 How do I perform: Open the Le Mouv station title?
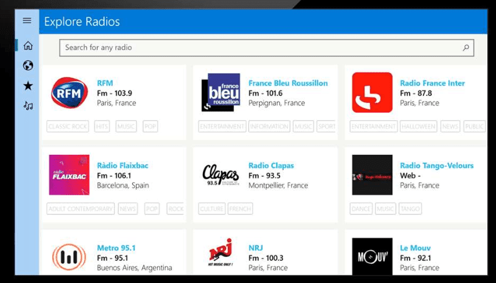(415, 248)
